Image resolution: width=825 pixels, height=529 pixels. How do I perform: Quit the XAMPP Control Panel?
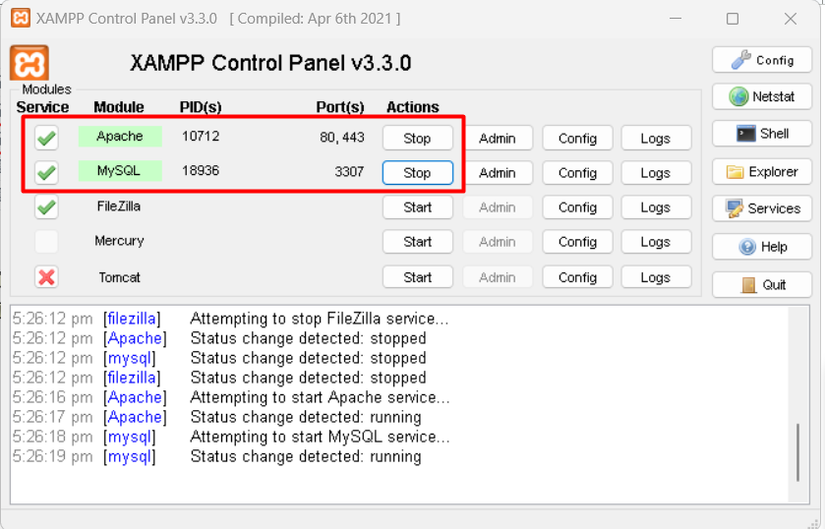point(762,285)
